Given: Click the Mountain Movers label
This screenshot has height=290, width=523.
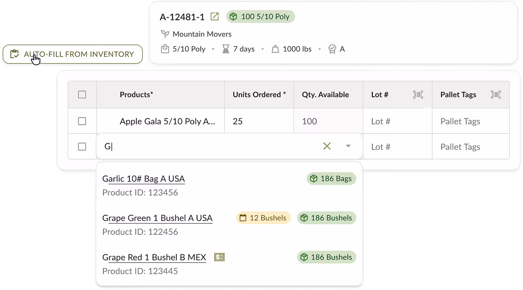Looking at the screenshot, I should [x=202, y=34].
